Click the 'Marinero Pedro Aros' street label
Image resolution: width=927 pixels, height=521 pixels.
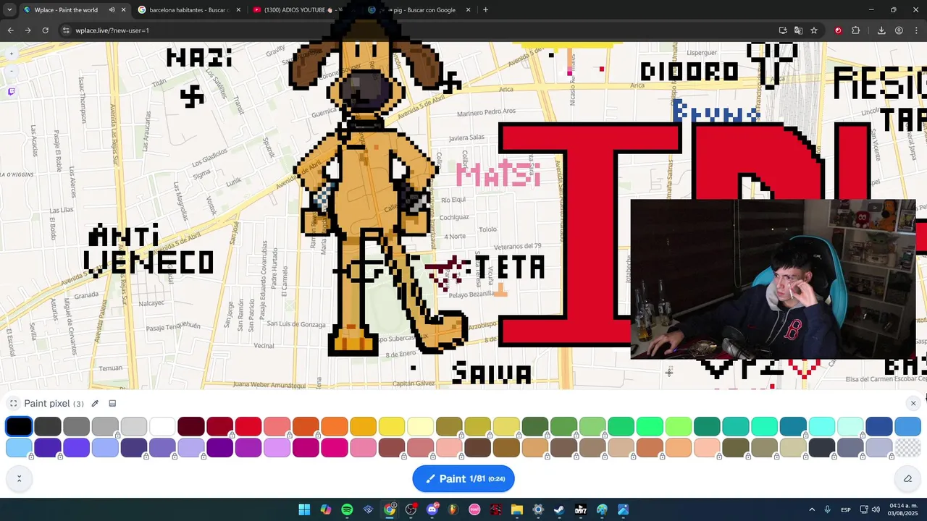pos(486,112)
